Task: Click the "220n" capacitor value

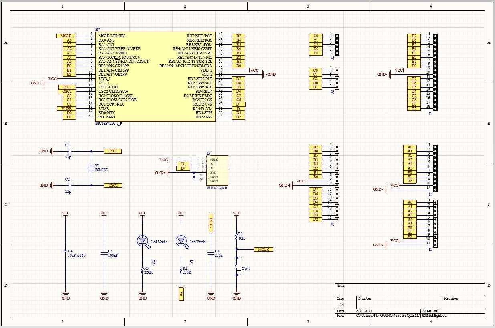Action: 219,255
